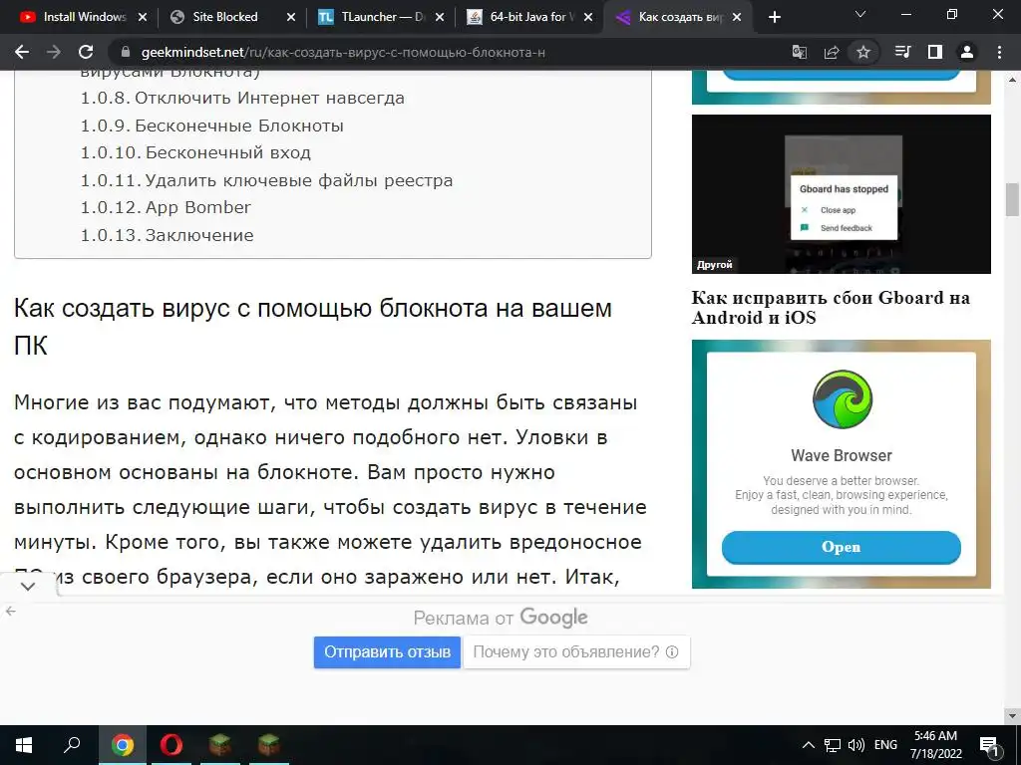Change the ENG input language
The height and width of the screenshot is (765, 1021).
(885, 745)
